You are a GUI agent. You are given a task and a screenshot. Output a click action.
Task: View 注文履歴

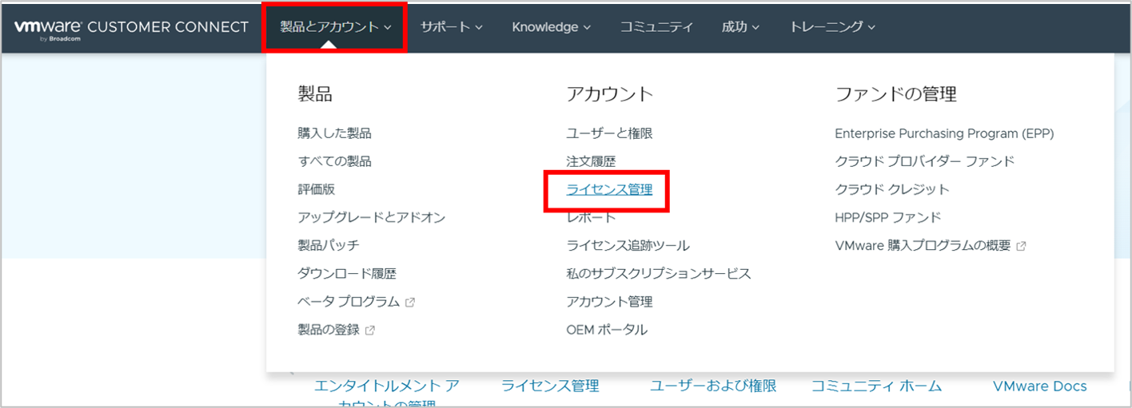coord(591,161)
